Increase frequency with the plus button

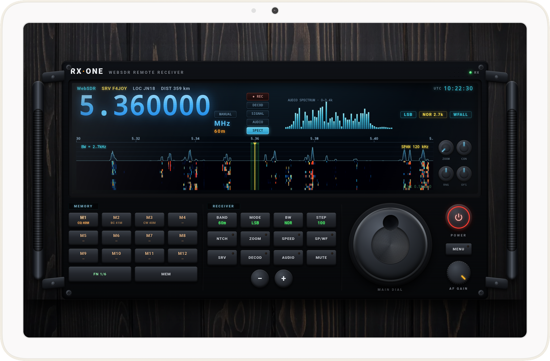point(284,278)
